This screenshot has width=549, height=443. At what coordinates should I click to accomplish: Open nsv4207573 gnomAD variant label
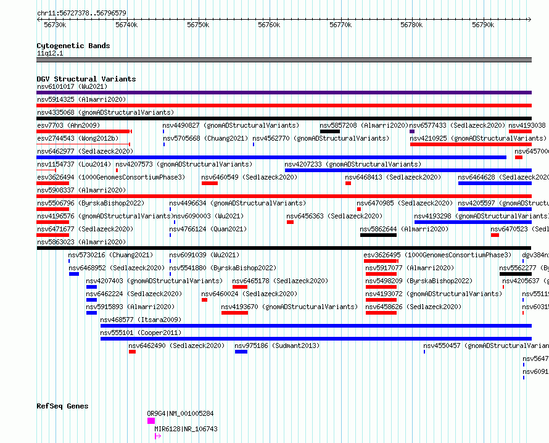click(x=184, y=164)
